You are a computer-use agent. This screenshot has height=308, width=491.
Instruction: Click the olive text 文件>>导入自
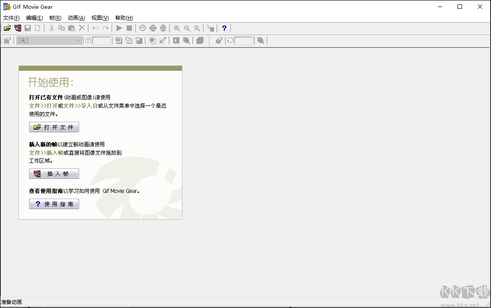[x=80, y=106]
